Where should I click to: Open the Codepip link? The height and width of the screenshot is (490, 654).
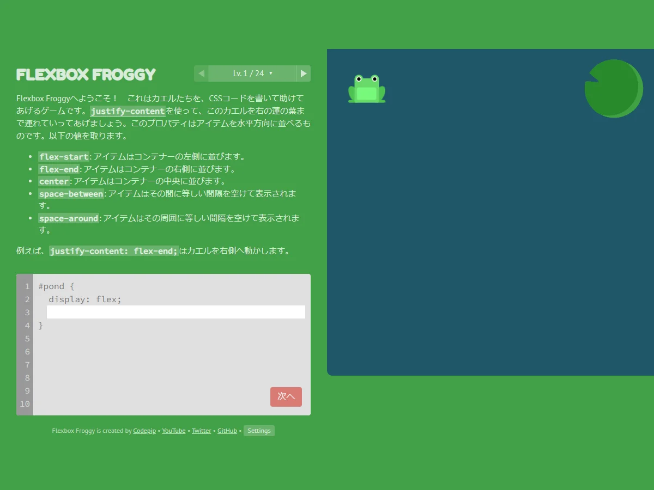[144, 431]
